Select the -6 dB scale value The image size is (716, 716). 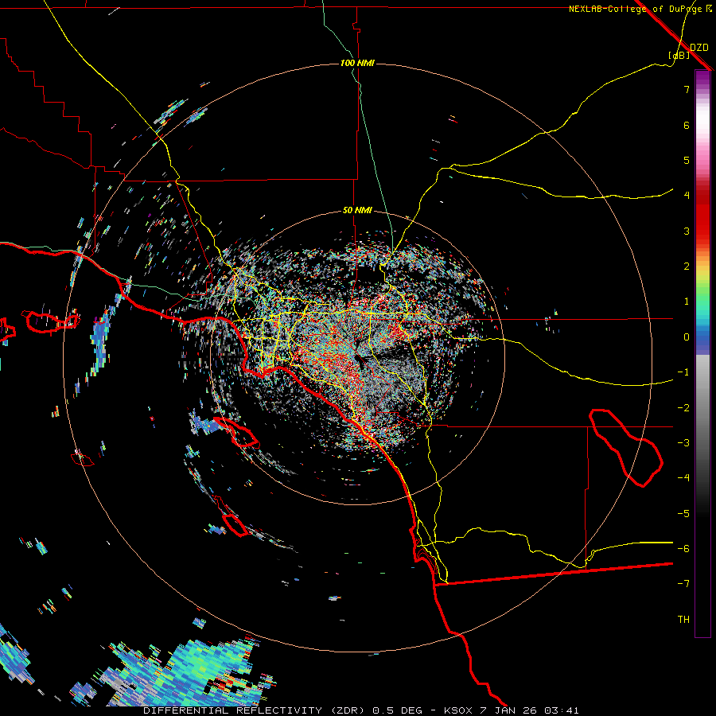[x=683, y=549]
